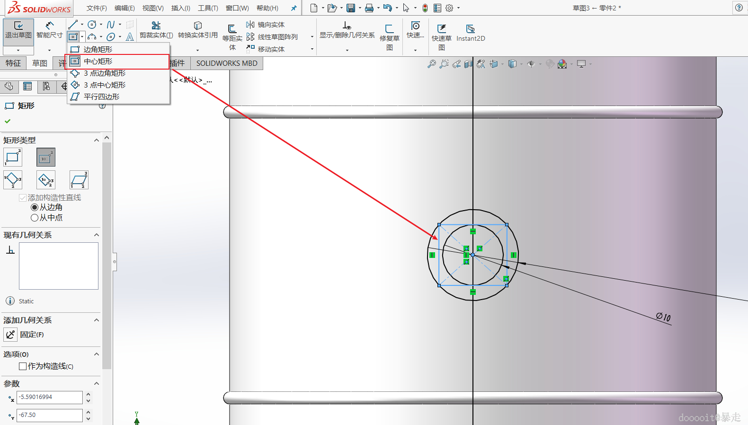This screenshot has width=748, height=425.
Task: Select the Circle sketch tool
Action: pos(92,25)
